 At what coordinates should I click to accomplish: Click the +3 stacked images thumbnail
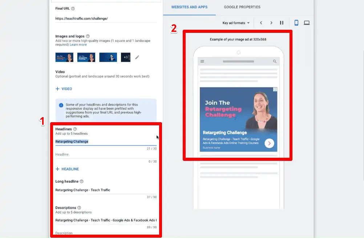[x=125, y=57]
